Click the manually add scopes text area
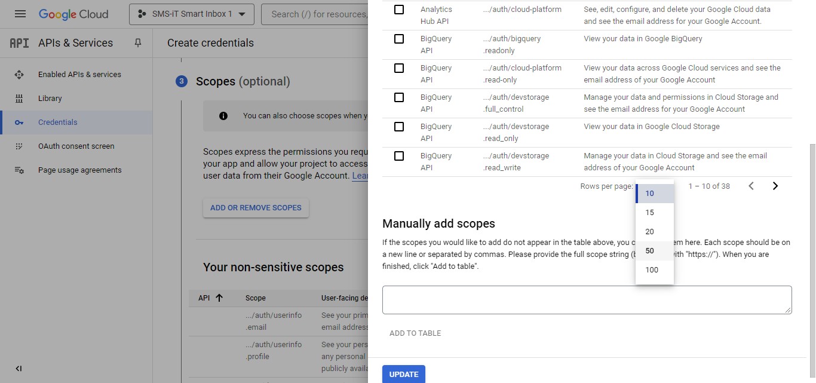Screen dimensions: 816x383 587,299
